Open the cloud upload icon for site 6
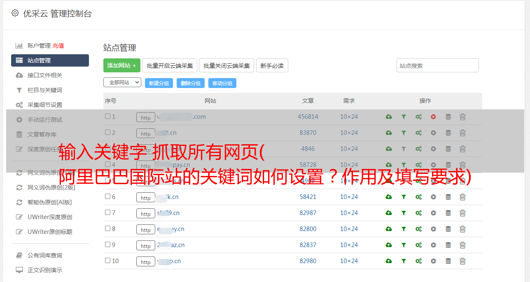Screen dimensions: 530x282 (x=389, y=197)
